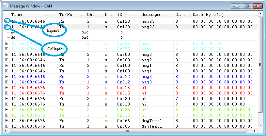Expand the blue msg3 Rx row
The image size is (266, 136).
[7, 77]
